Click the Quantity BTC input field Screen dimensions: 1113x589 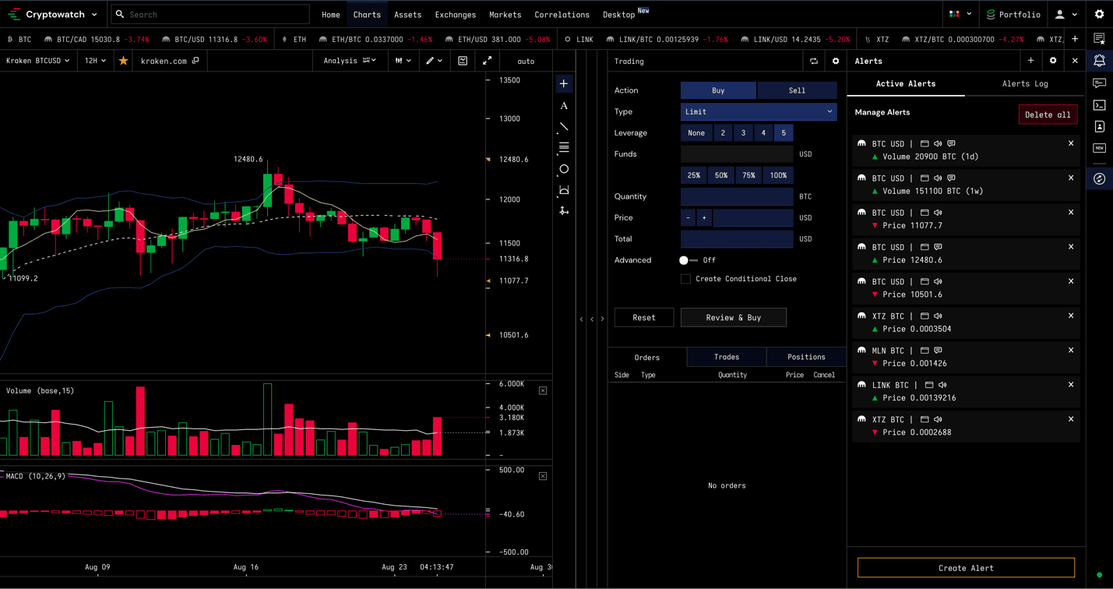pyautogui.click(x=737, y=196)
